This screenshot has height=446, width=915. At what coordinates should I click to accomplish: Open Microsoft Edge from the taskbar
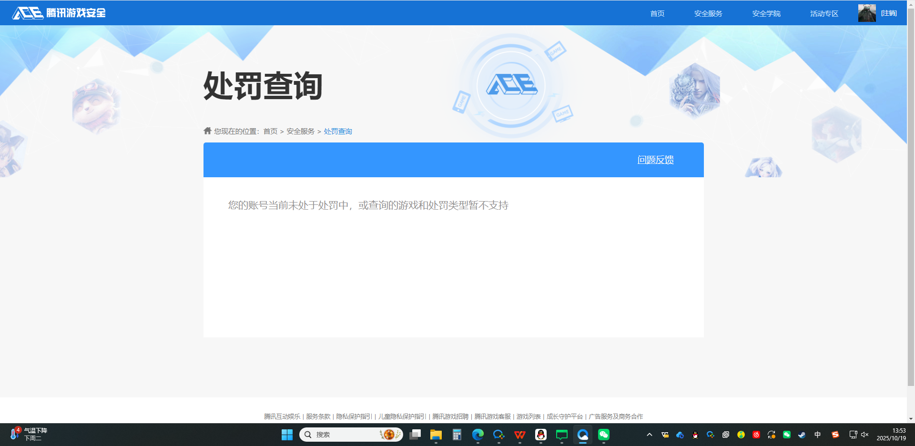[478, 435]
